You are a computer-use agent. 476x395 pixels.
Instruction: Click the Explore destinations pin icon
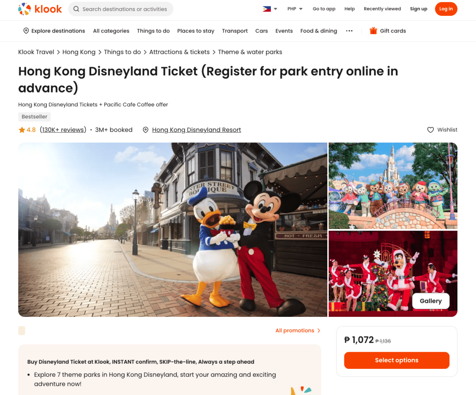tap(26, 31)
